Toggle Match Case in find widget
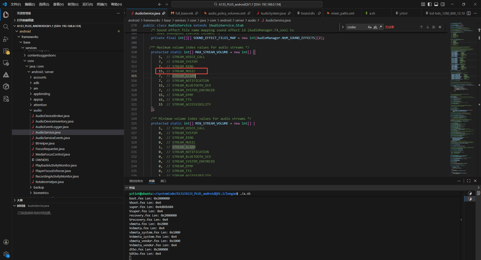The height and width of the screenshot is (260, 481). [370, 27]
